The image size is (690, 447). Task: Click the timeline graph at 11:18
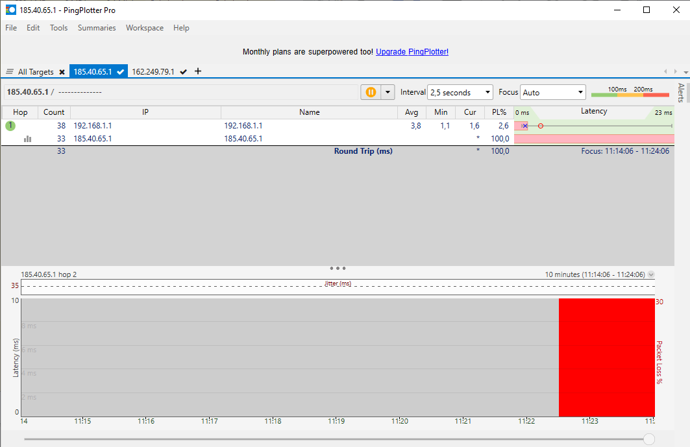pyautogui.click(x=273, y=357)
